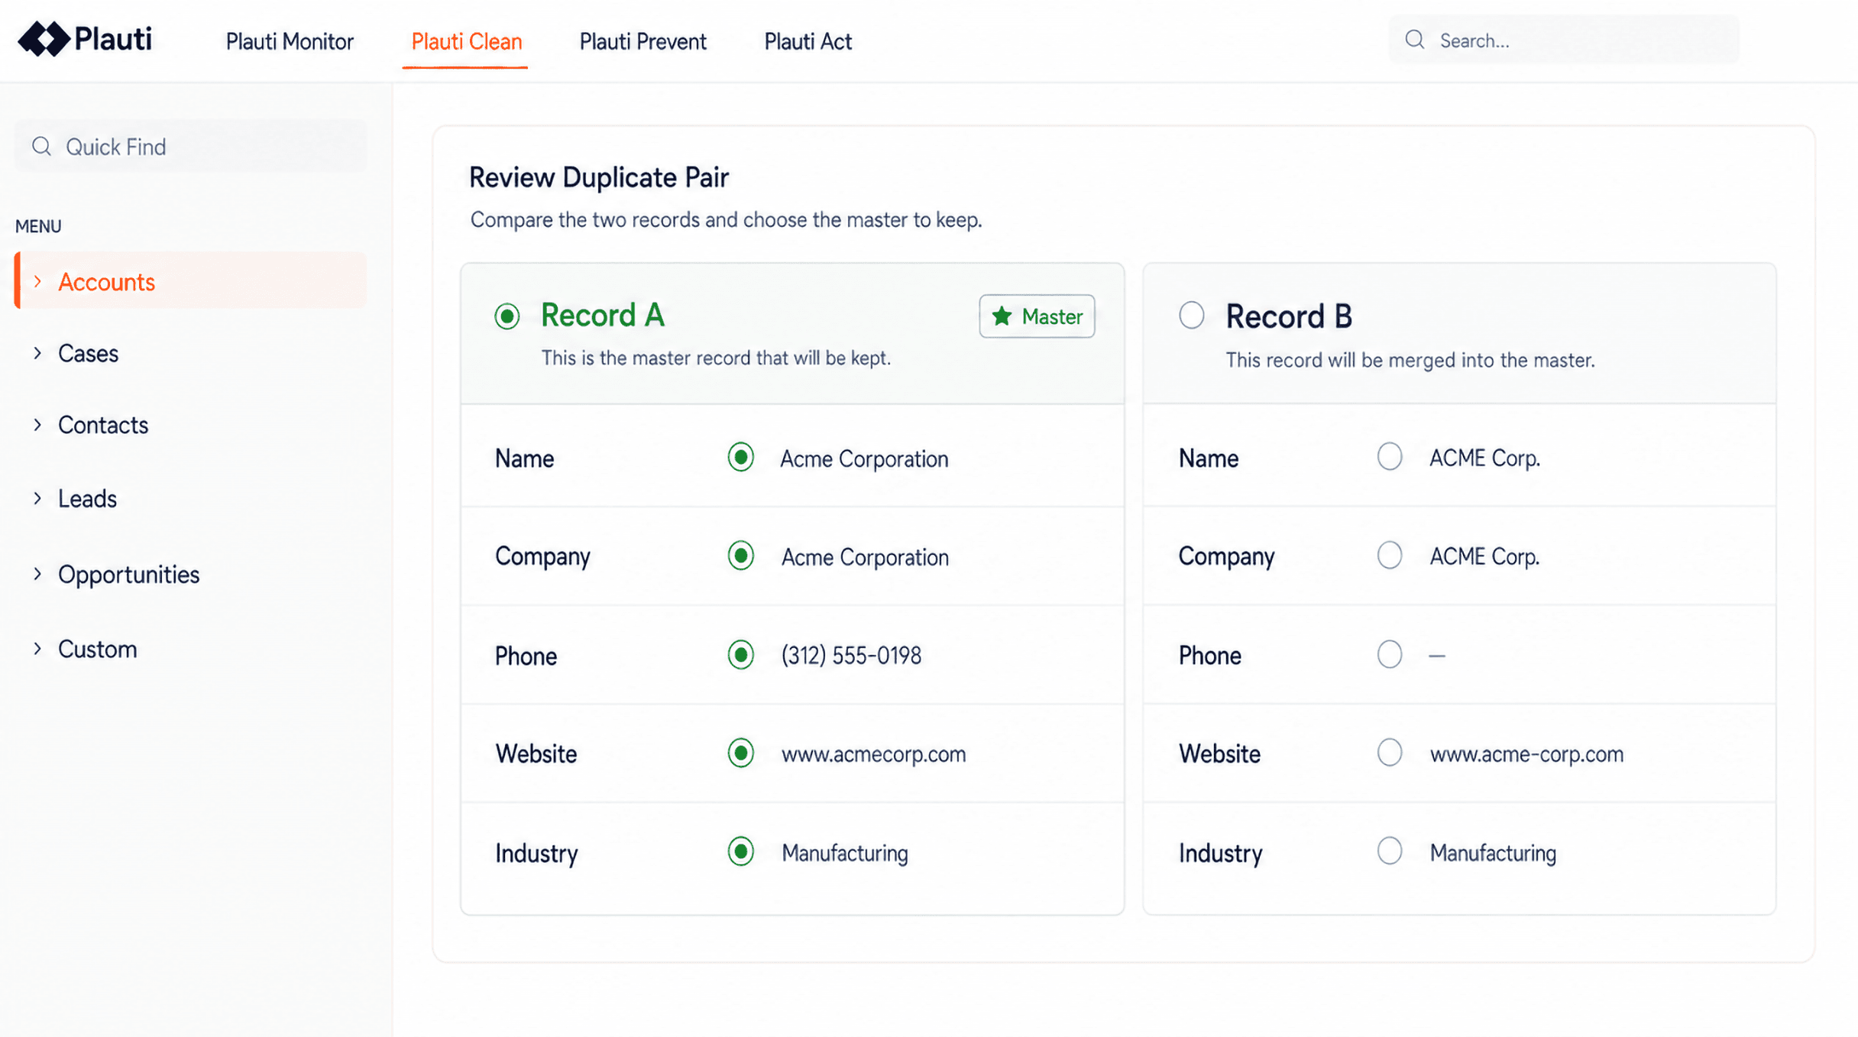Expand the Accounts chevron

37,282
